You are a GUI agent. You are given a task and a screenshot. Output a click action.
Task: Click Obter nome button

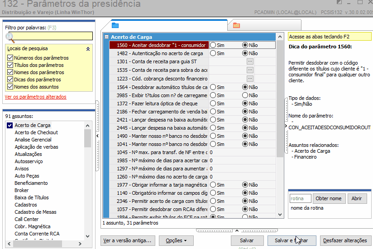(x=329, y=198)
